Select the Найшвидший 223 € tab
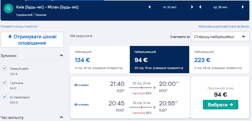252x121 pixels. [219, 60]
